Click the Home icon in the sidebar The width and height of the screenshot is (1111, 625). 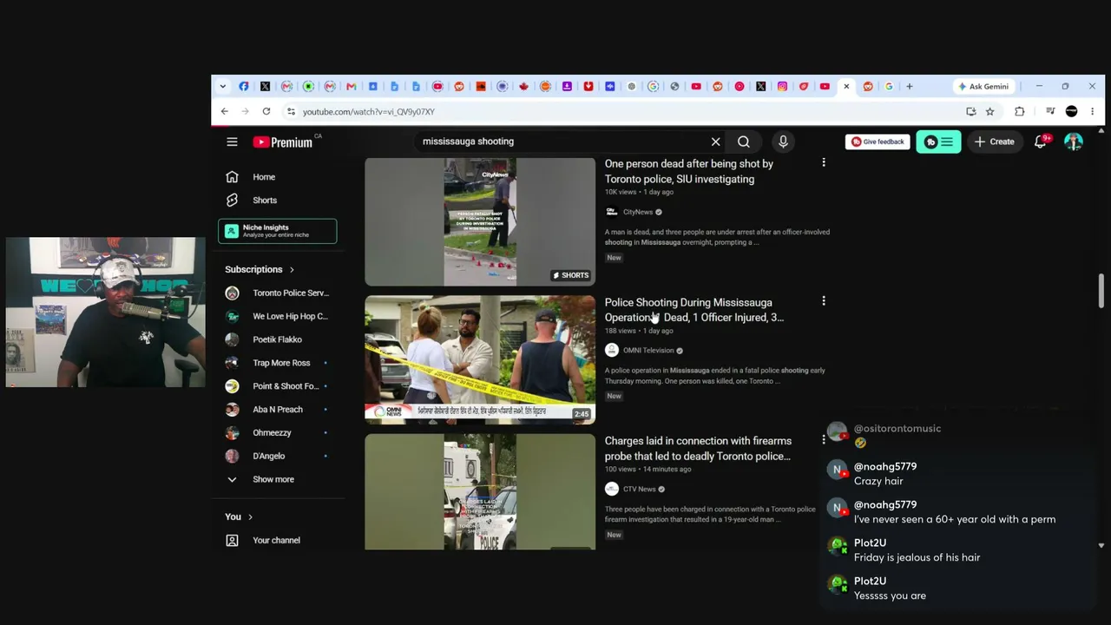point(232,177)
